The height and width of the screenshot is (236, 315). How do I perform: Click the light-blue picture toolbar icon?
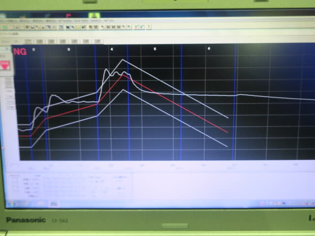tap(61, 27)
